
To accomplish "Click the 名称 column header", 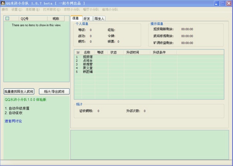I will [88, 52].
